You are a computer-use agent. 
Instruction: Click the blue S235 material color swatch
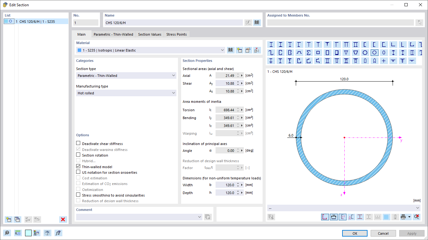point(79,50)
